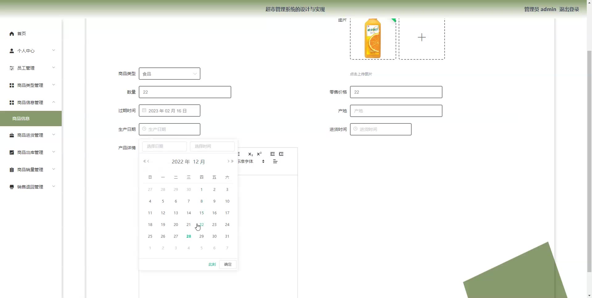Image resolution: width=592 pixels, height=298 pixels.
Task: Click the 此刻 link in date picker
Action: 212,264
